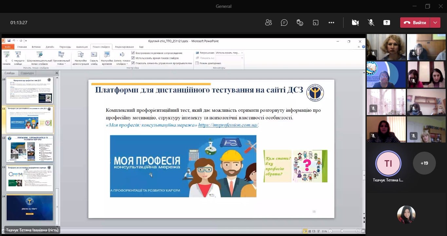The image size is (447, 236).
Task: Share content via the share tray icon
Action: click(387, 23)
